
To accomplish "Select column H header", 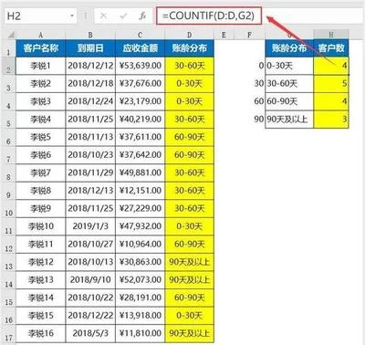I will (331, 34).
